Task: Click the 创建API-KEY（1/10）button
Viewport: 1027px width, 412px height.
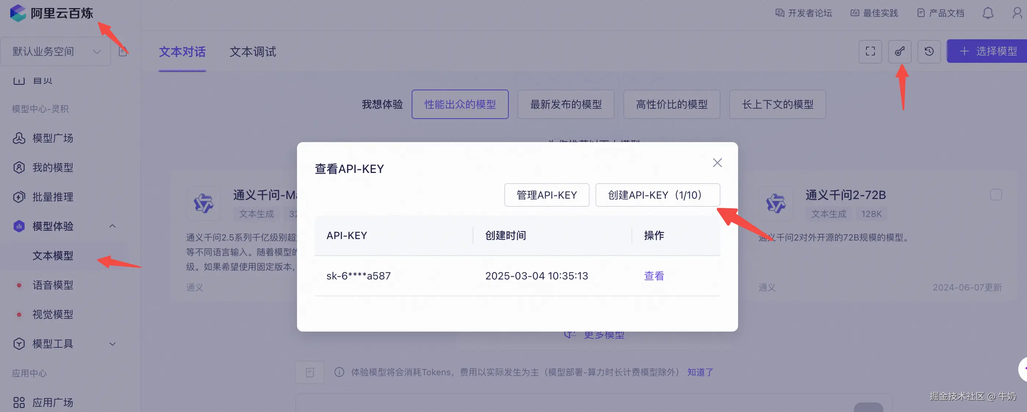Action: (658, 195)
